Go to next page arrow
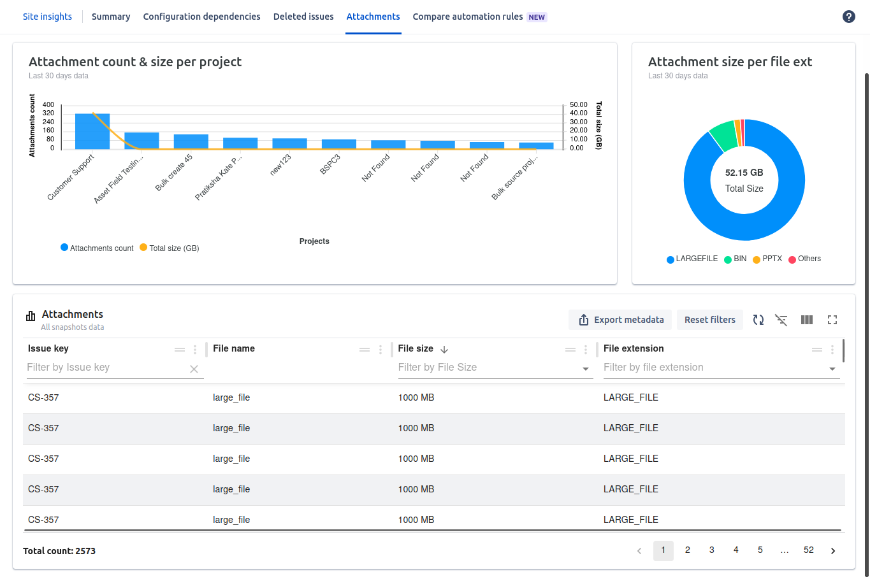 pos(833,551)
